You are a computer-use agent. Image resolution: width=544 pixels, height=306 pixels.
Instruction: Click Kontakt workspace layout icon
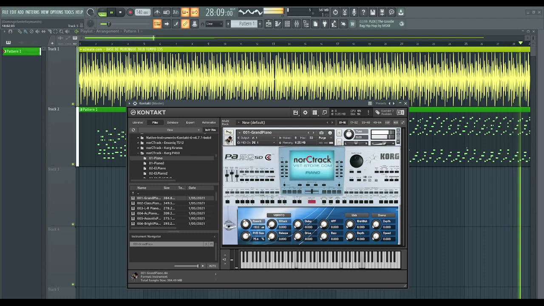[x=315, y=112]
